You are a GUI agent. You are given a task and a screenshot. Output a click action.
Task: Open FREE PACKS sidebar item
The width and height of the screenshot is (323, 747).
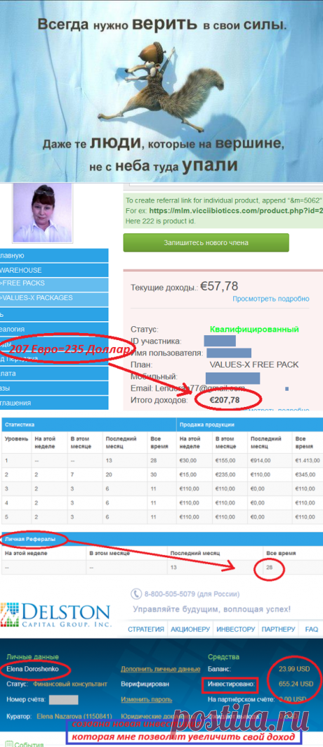(x=53, y=283)
